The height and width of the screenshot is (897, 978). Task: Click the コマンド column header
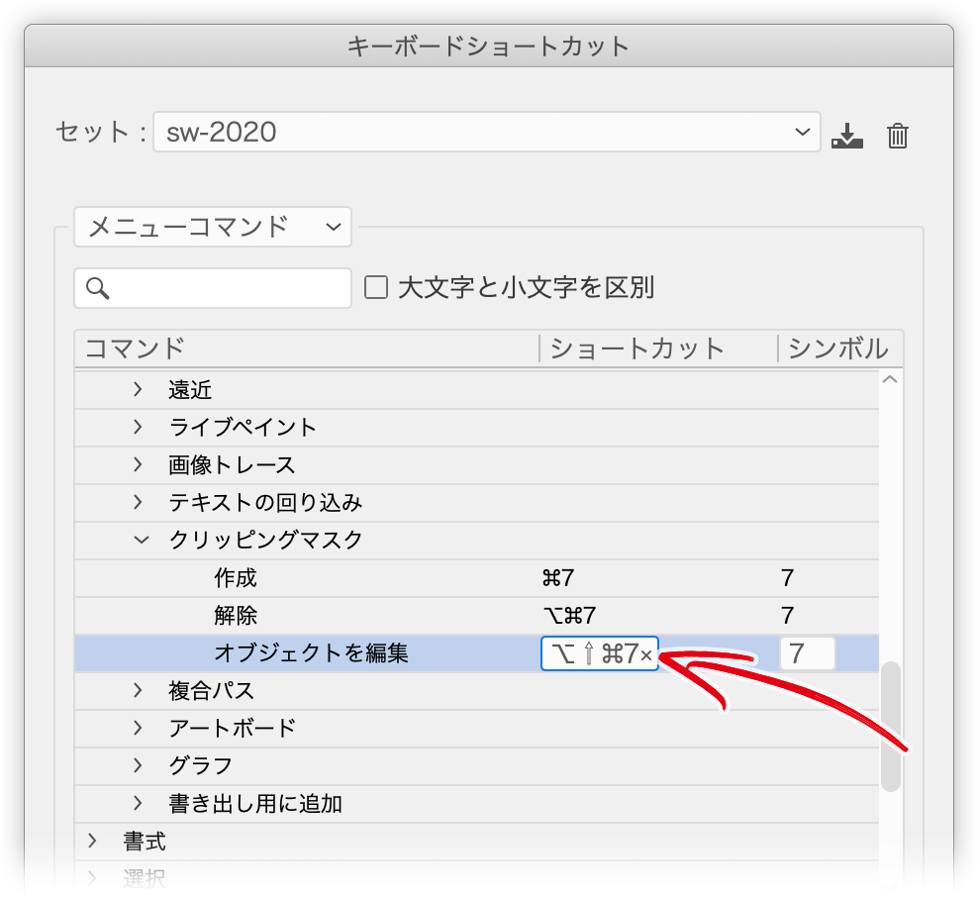click(135, 349)
